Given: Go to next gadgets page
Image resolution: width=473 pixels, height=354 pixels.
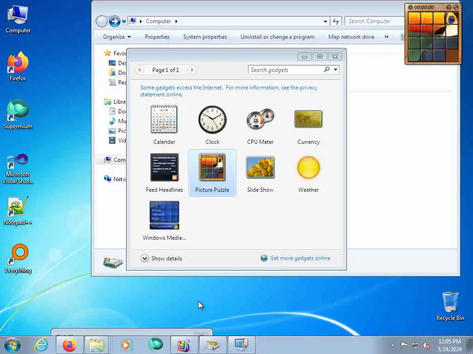Looking at the screenshot, I should click(x=192, y=70).
